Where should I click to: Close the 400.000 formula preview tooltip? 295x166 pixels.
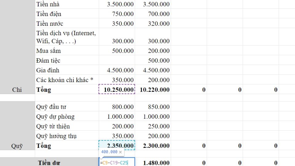tap(120, 152)
